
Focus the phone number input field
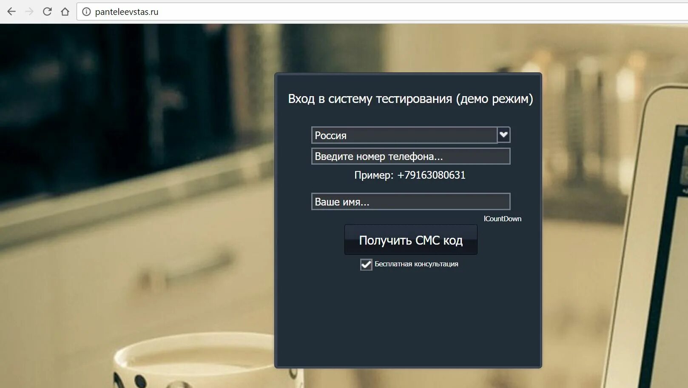(411, 156)
